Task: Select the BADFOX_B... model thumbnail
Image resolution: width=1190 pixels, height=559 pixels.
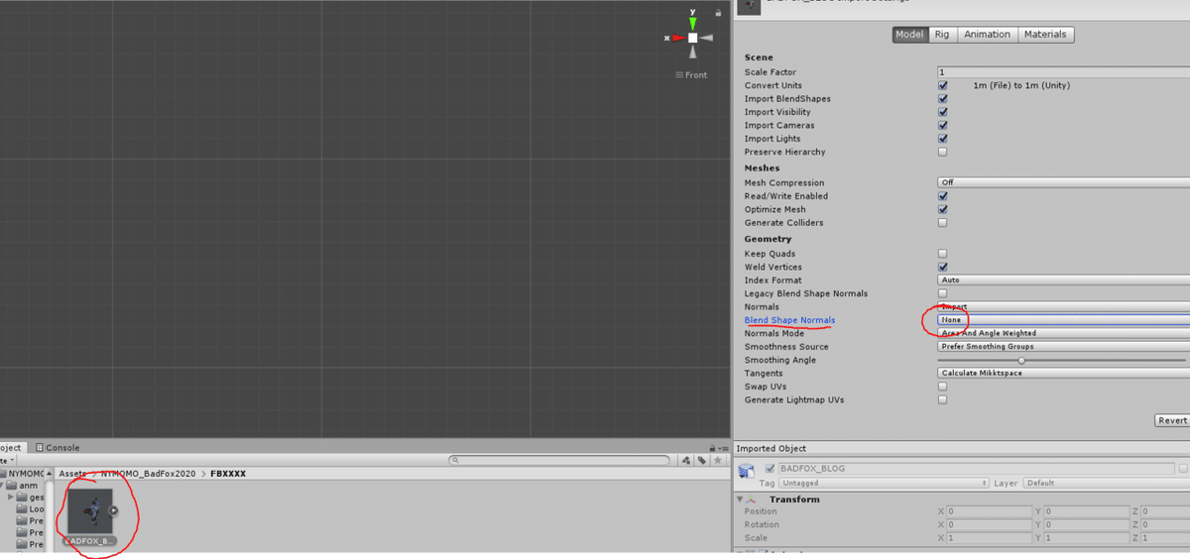Action: 90,511
